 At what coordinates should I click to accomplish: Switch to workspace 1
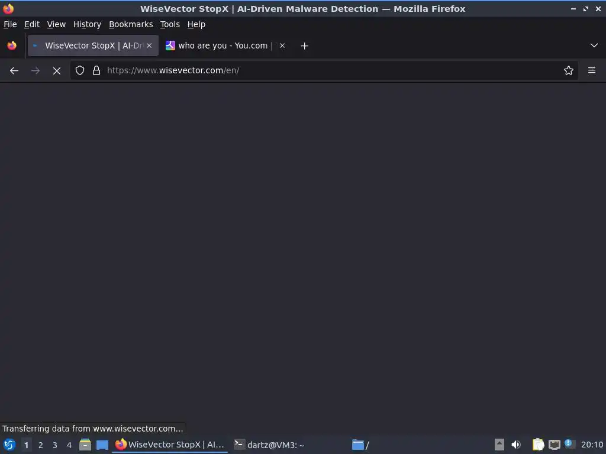pyautogui.click(x=26, y=445)
